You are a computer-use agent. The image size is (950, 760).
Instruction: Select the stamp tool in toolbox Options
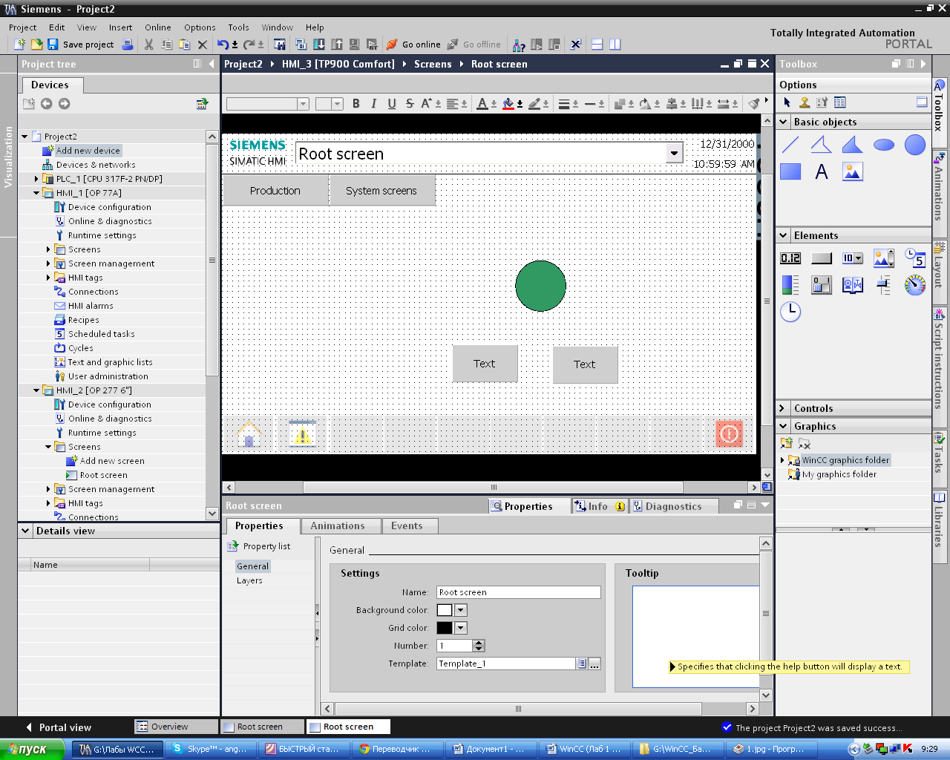click(x=804, y=102)
